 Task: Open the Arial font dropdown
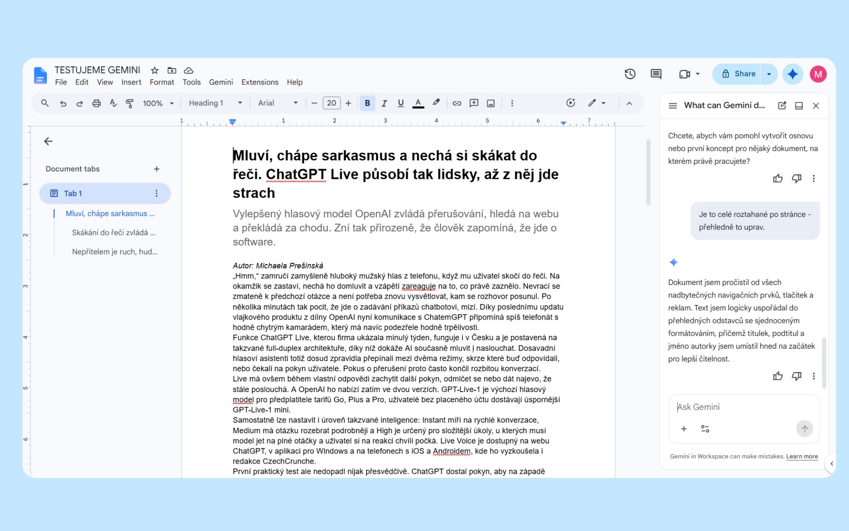[278, 103]
